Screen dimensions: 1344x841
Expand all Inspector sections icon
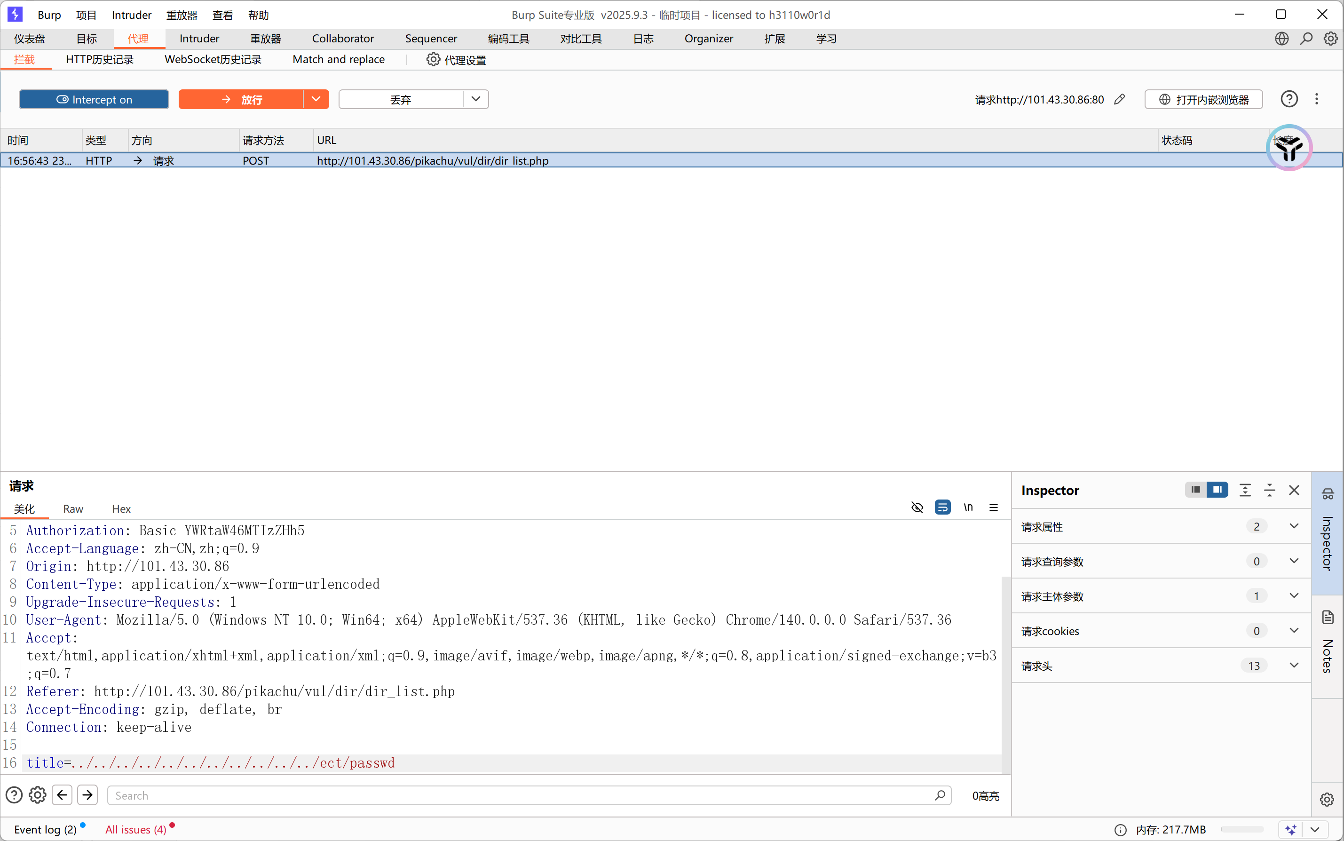click(x=1245, y=490)
